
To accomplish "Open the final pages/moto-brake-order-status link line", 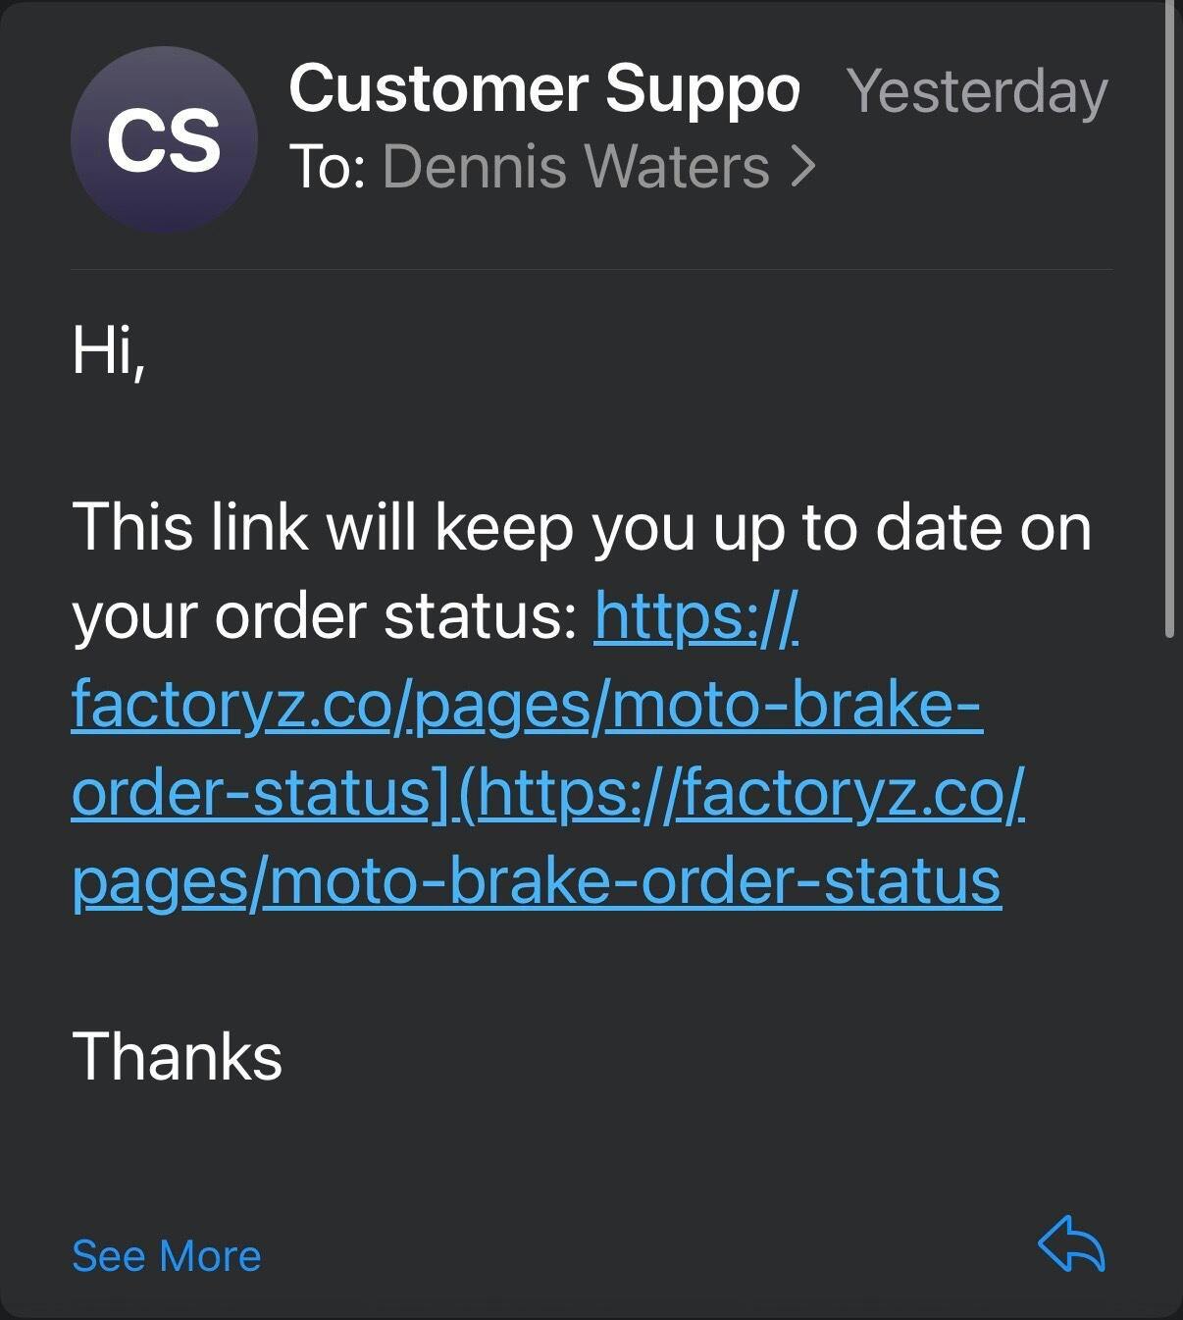I will [537, 881].
